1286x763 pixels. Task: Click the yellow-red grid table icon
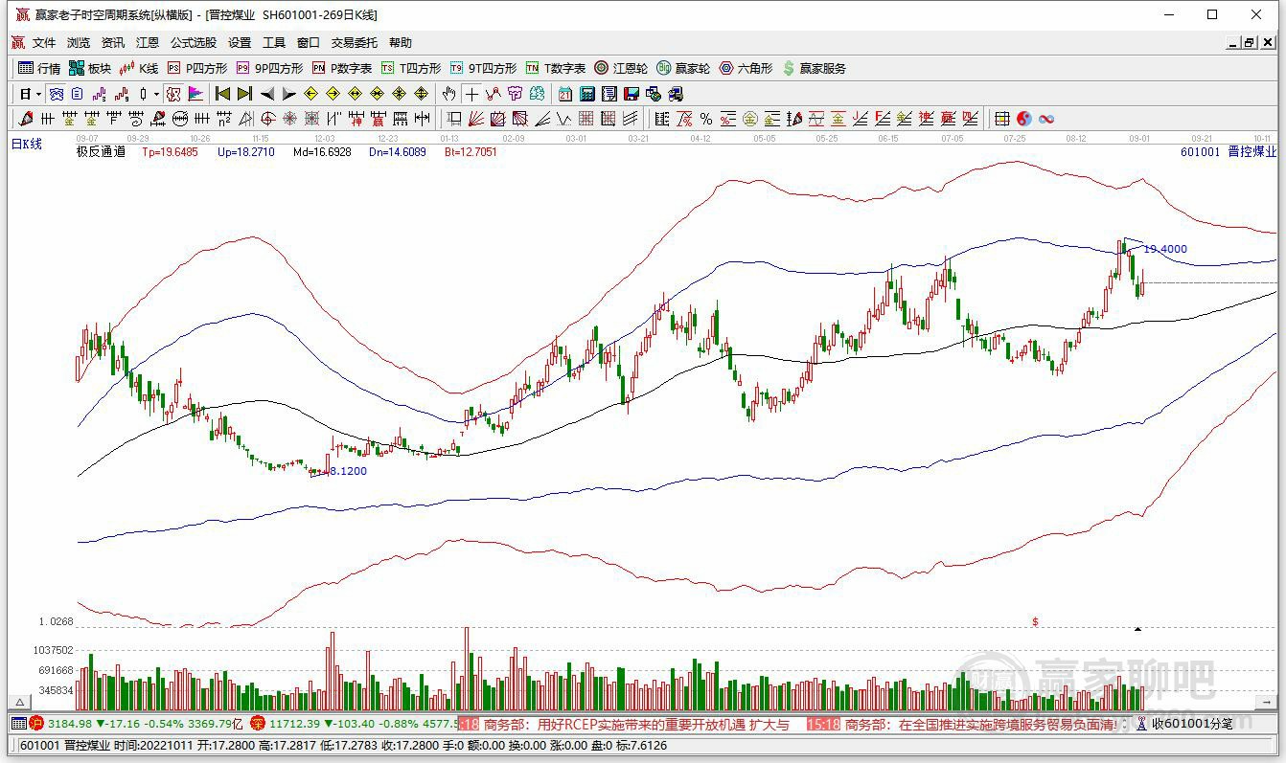click(x=1001, y=119)
